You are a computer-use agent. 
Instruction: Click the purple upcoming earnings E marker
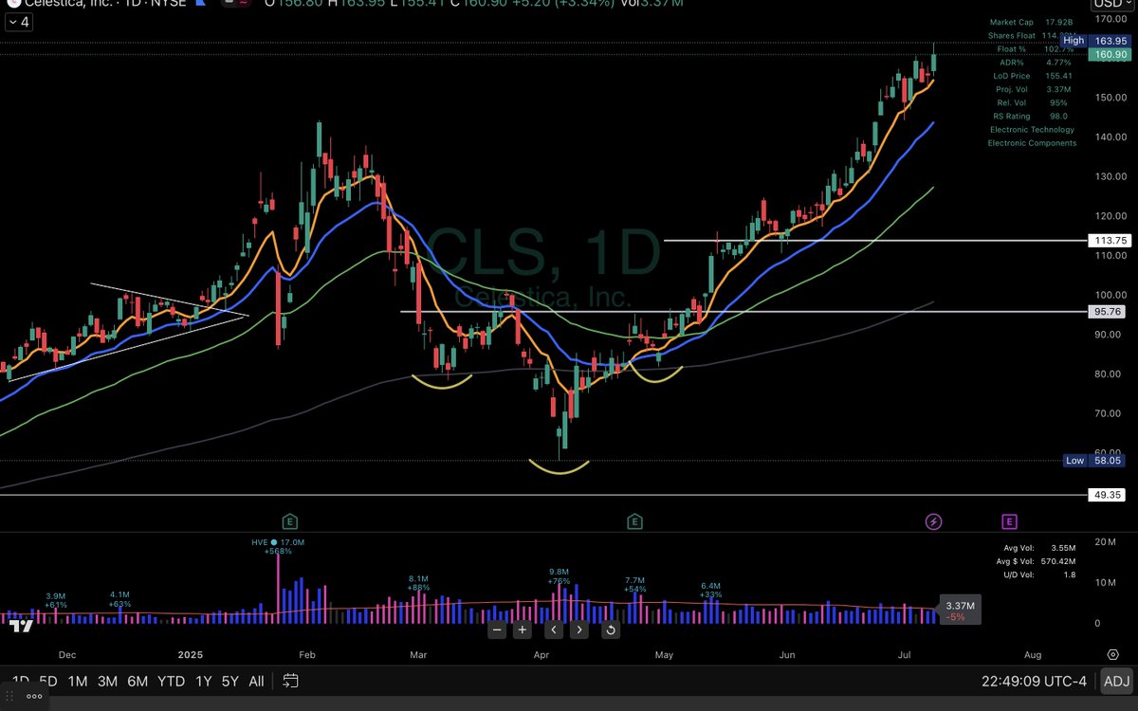click(1009, 521)
